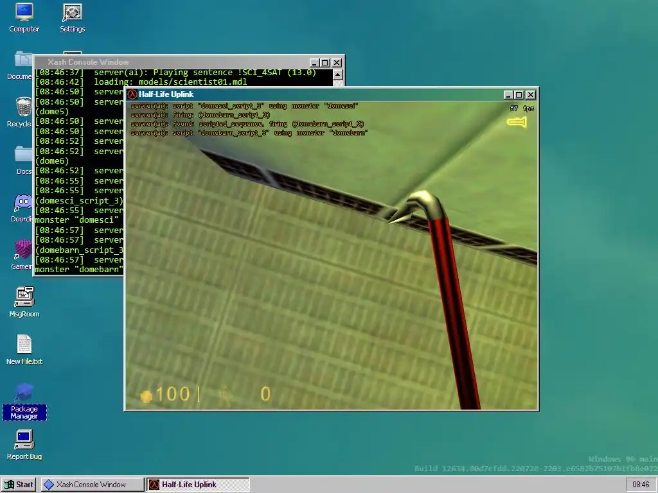Image resolution: width=658 pixels, height=493 pixels.
Task: Click console line 'loading: models/scientist01.mdl'
Action: pyautogui.click(x=170, y=82)
